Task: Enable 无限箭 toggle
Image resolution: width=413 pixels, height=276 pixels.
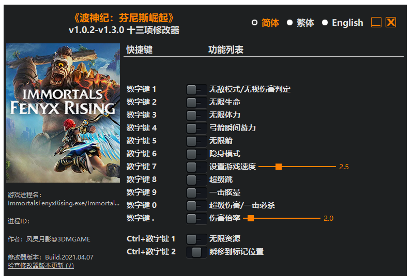Action: click(196, 141)
